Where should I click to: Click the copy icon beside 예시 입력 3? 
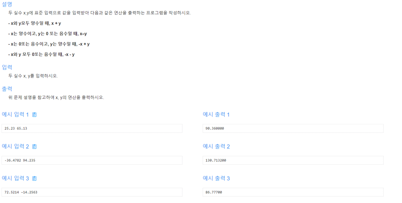click(x=34, y=178)
